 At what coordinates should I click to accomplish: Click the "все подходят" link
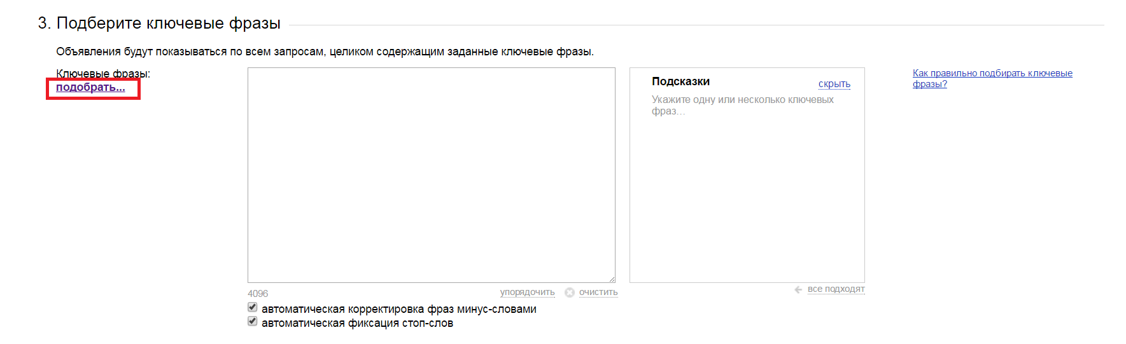coord(836,289)
